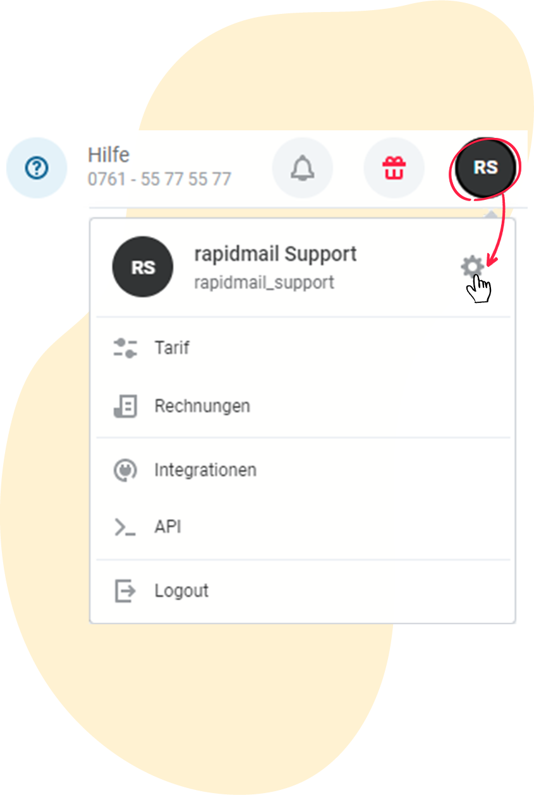The image size is (534, 795).
Task: Open the notifications bell
Action: coord(302,168)
